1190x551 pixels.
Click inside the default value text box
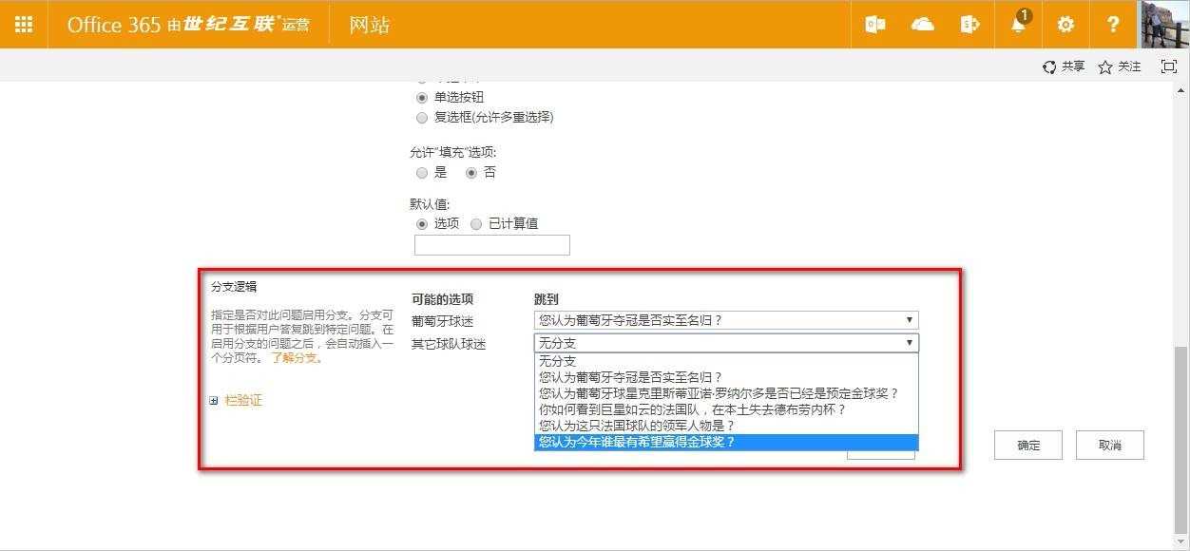(491, 244)
